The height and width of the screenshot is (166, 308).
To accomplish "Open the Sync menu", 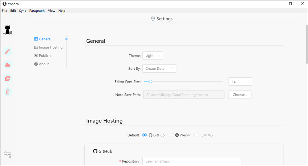I will coord(22,11).
